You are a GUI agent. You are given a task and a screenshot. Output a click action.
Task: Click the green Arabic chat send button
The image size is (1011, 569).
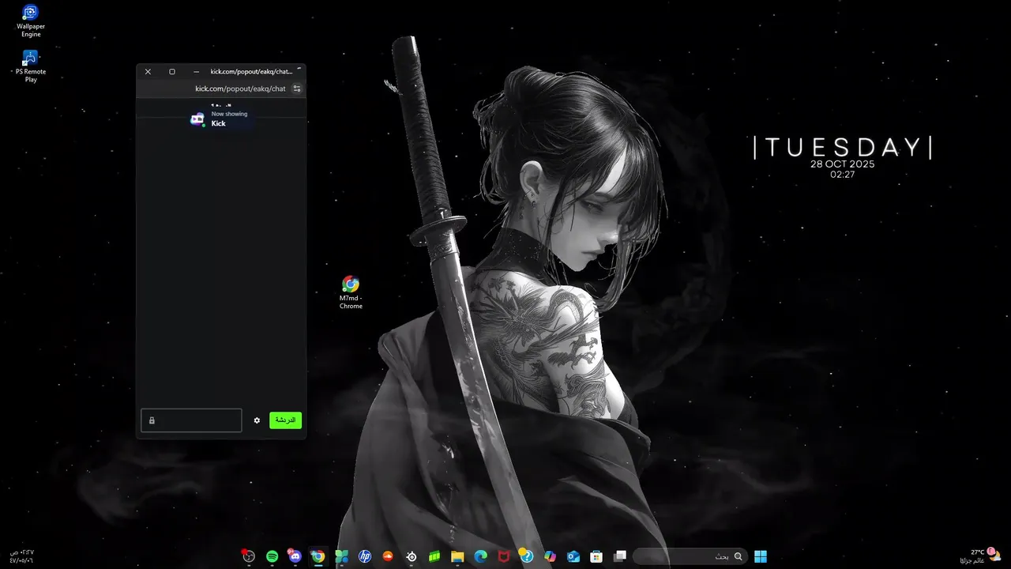[x=285, y=420]
